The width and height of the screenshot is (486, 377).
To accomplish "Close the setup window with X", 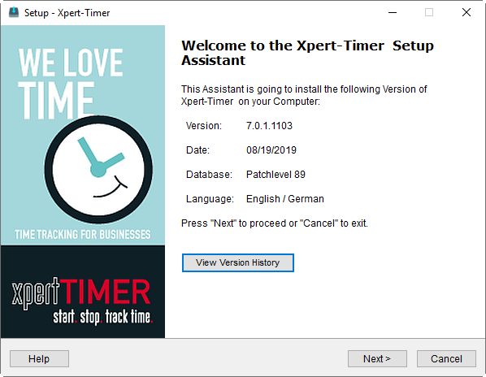I will (466, 13).
